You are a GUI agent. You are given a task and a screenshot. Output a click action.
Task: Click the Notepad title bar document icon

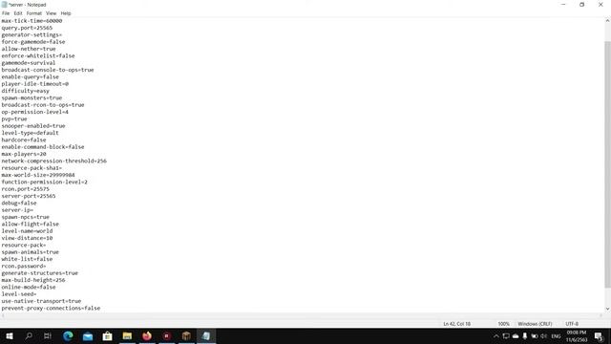(x=4, y=5)
